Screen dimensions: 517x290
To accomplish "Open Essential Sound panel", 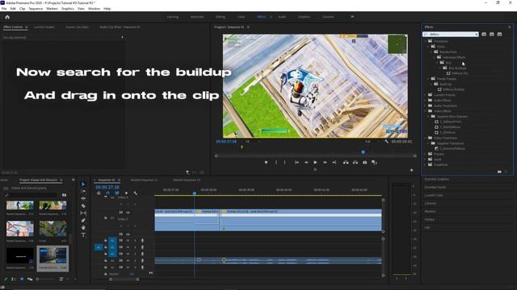I will point(435,188).
